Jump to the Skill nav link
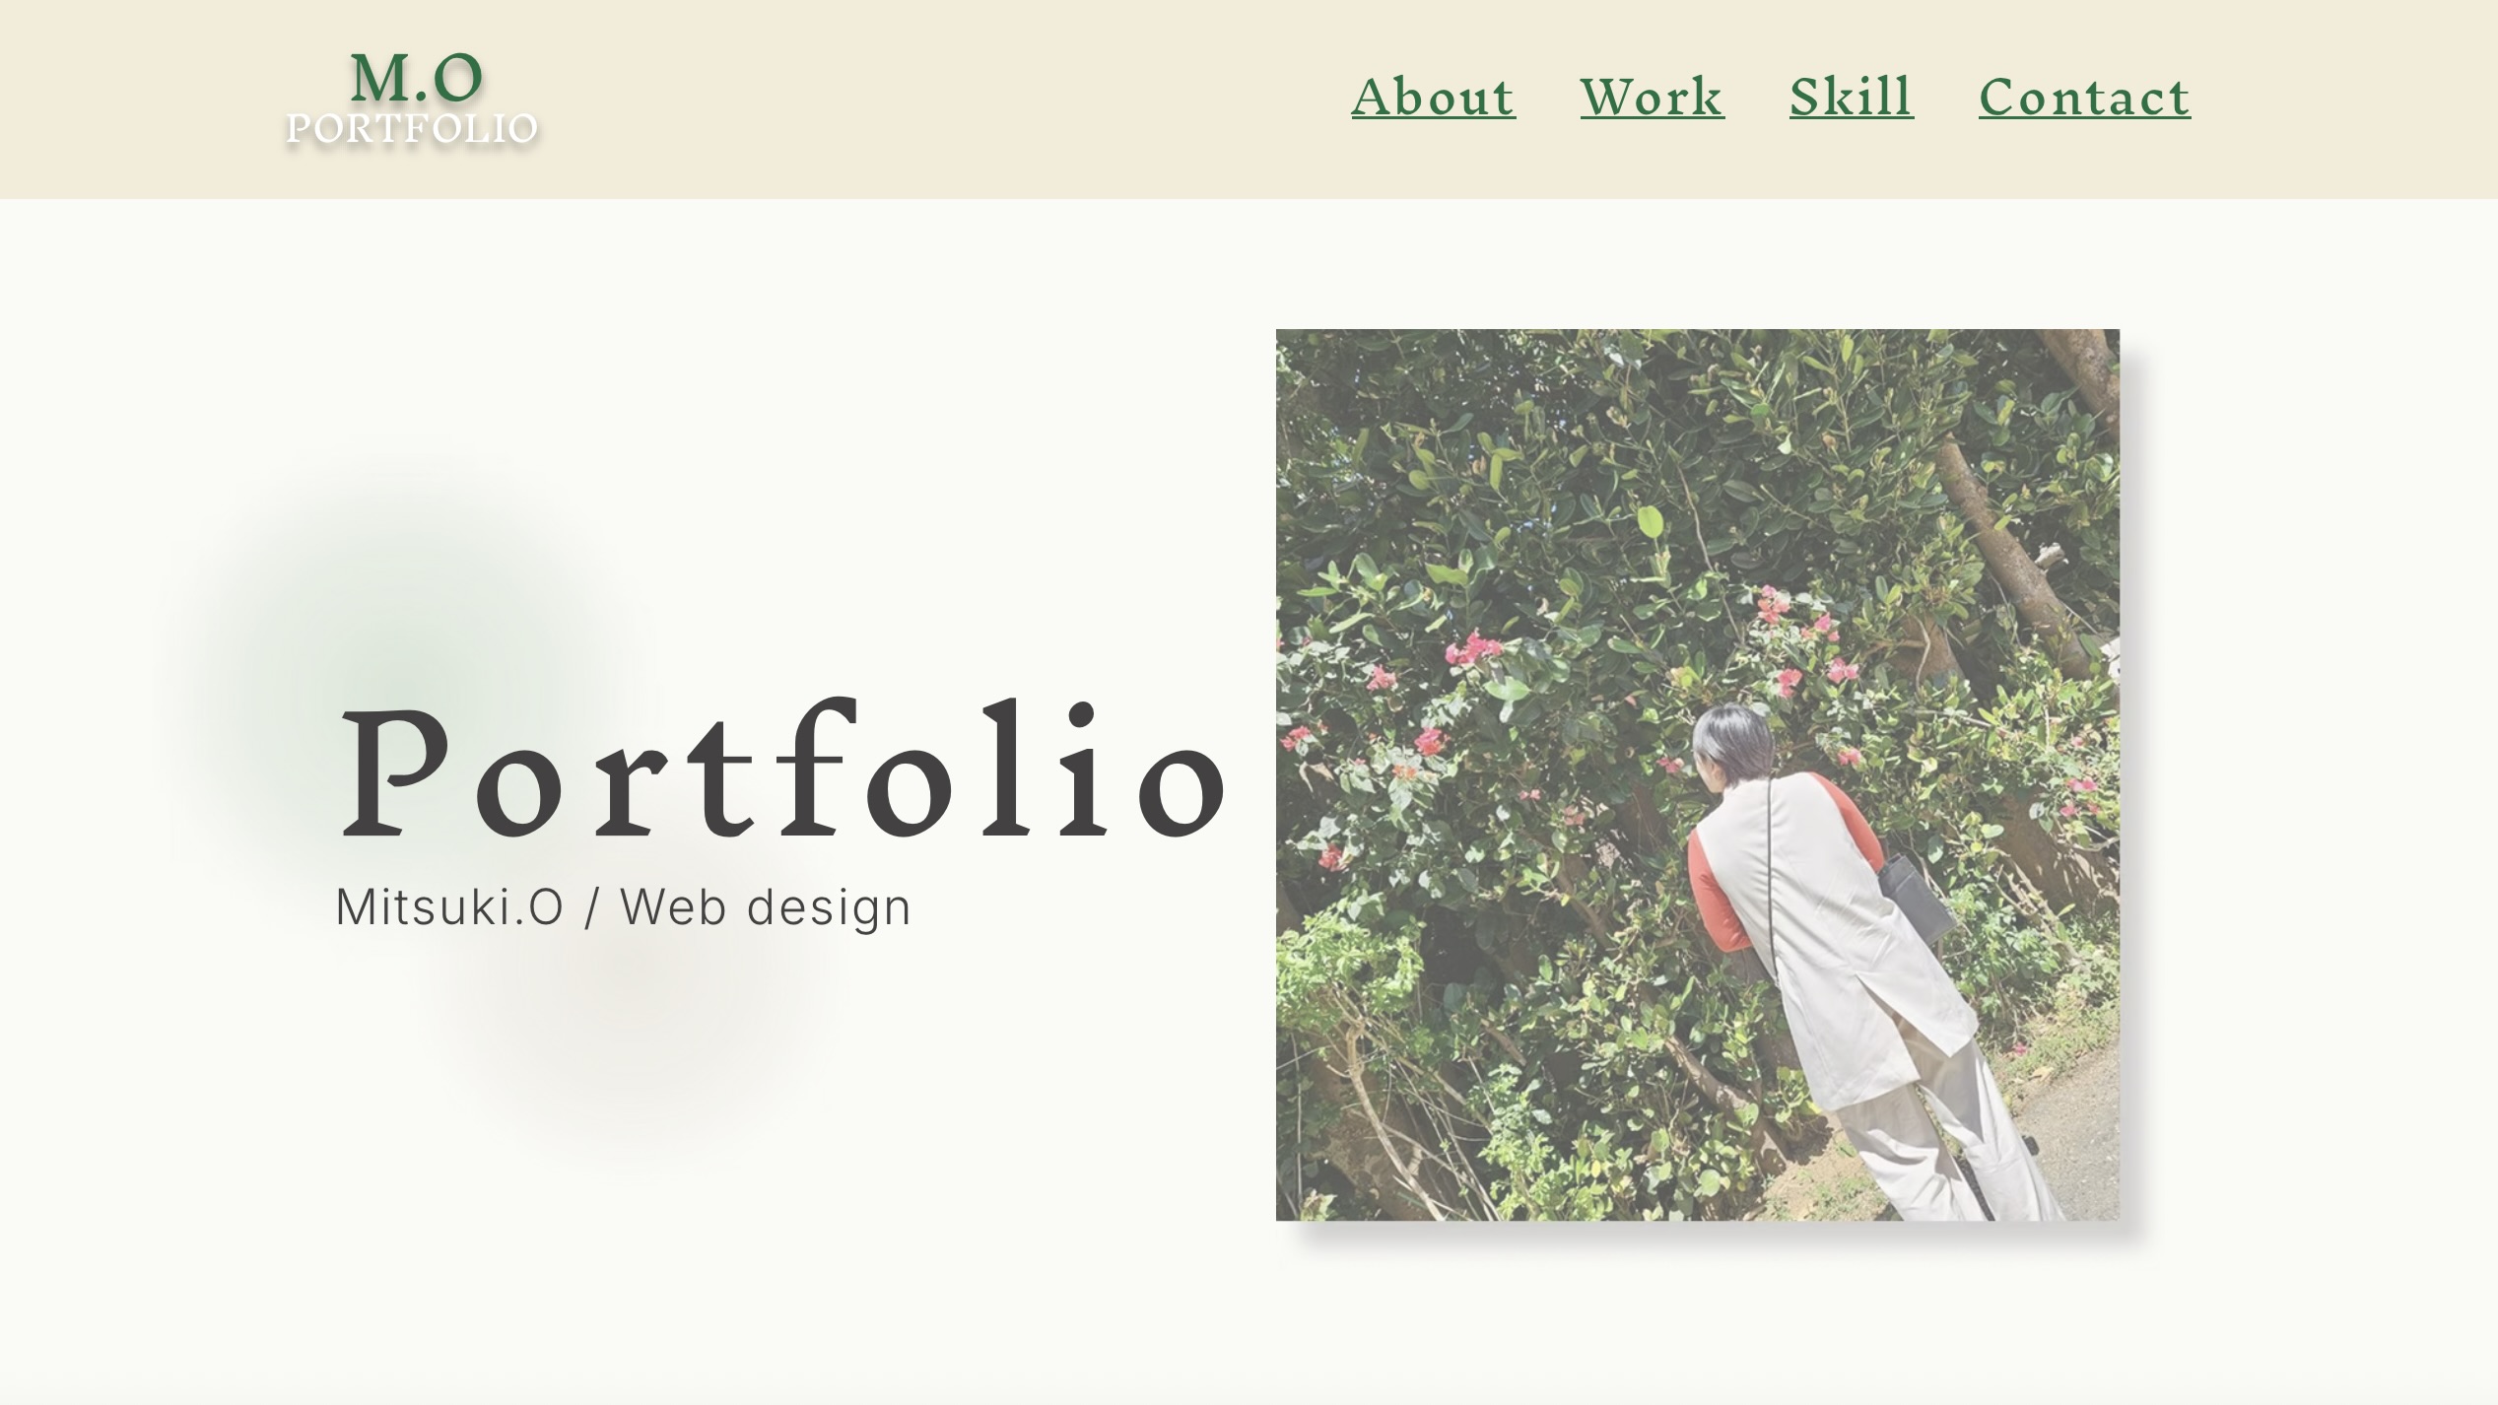The image size is (2498, 1405). pos(1852,97)
